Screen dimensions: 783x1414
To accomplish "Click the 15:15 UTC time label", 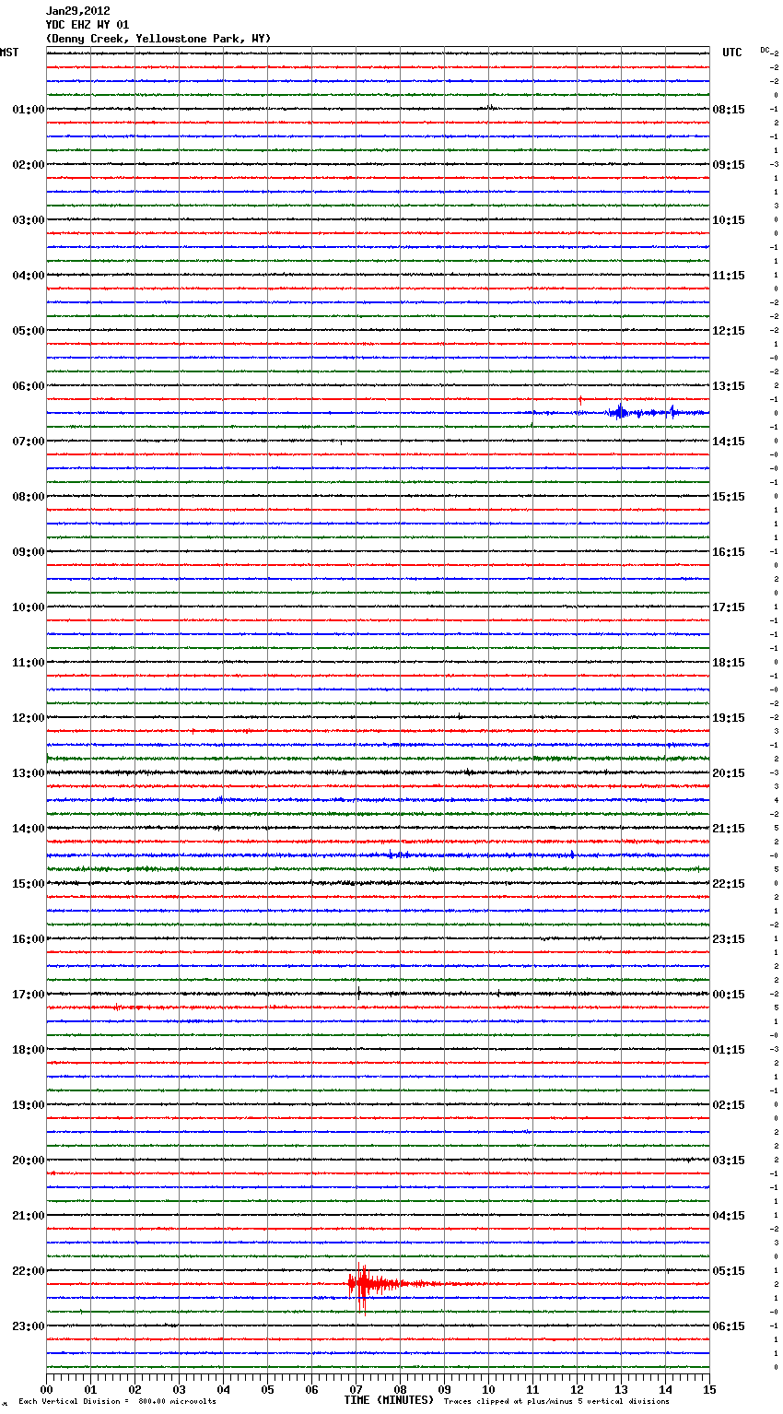I will click(x=729, y=497).
